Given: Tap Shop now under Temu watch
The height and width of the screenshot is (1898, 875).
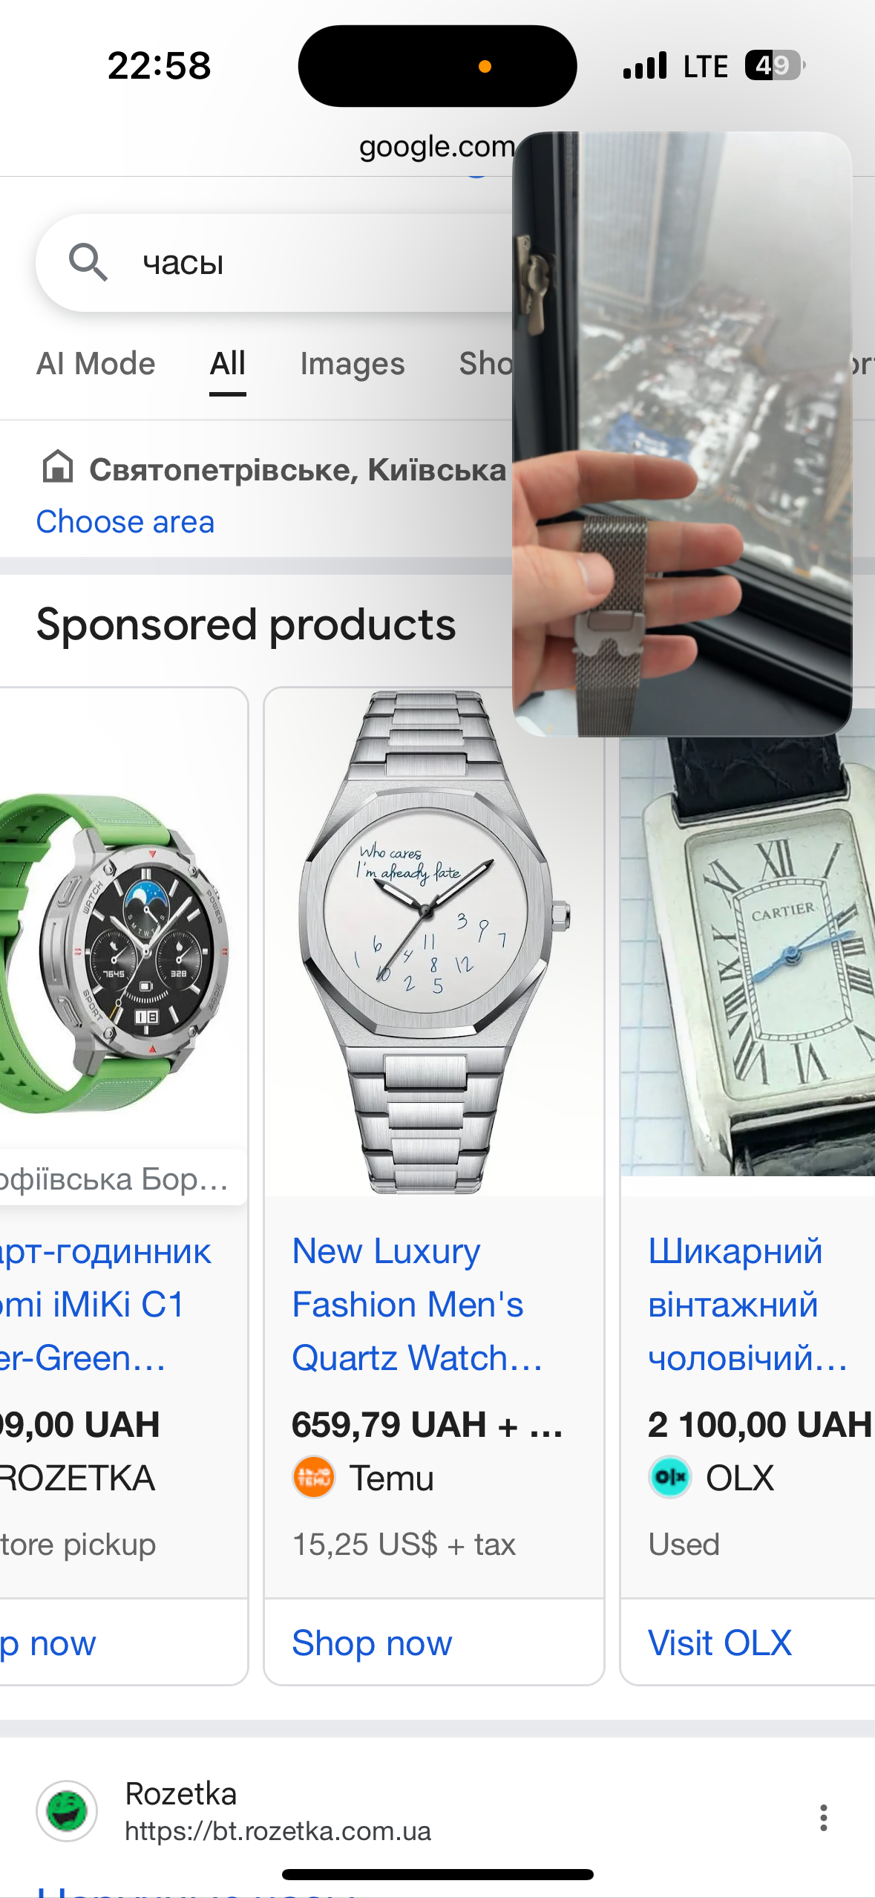Looking at the screenshot, I should point(372,1643).
